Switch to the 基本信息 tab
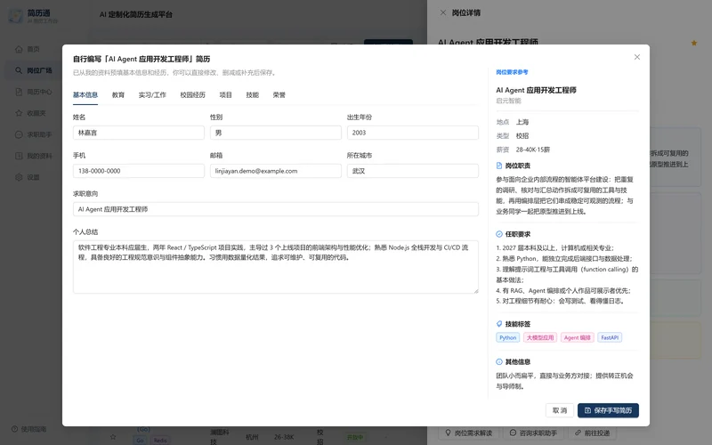 coord(85,95)
